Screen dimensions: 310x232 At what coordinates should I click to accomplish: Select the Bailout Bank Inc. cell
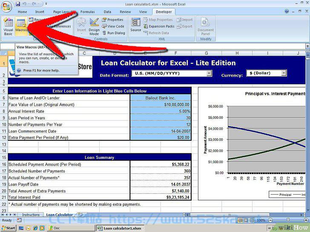tap(161, 98)
